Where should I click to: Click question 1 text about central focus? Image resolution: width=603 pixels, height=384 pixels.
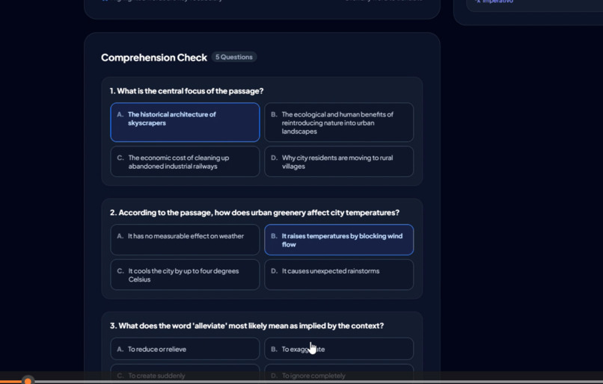186,91
